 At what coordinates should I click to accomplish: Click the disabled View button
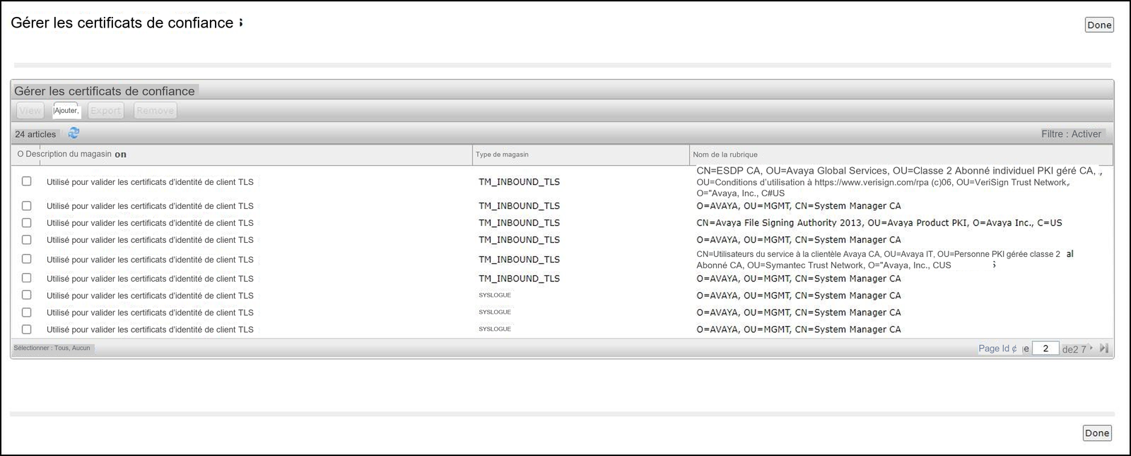[30, 110]
